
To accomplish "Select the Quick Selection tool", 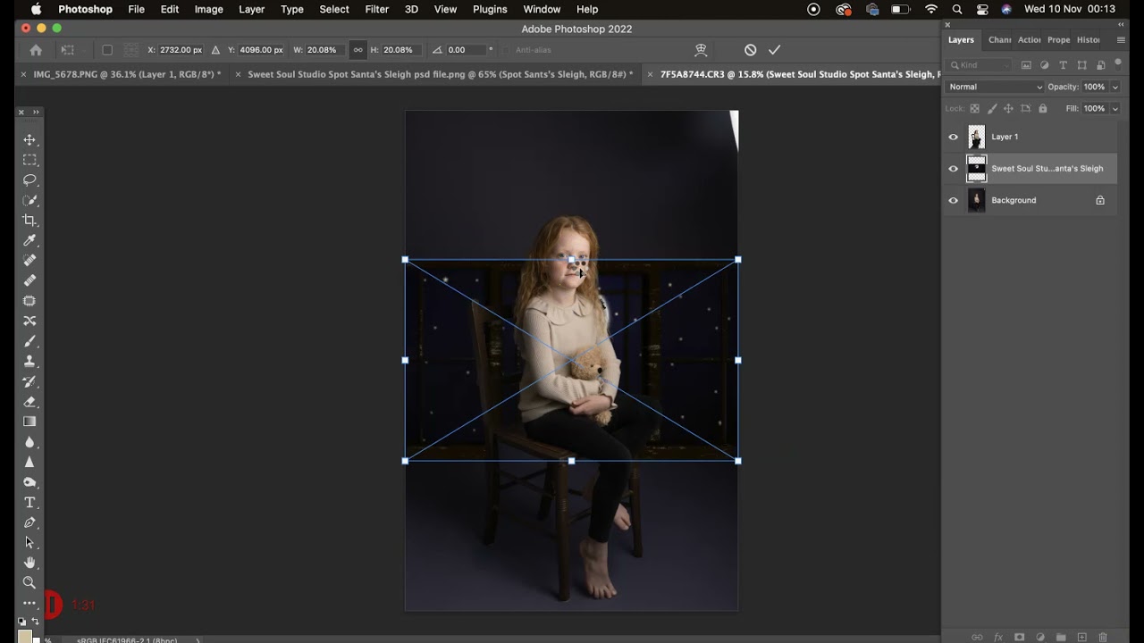I will tap(29, 200).
